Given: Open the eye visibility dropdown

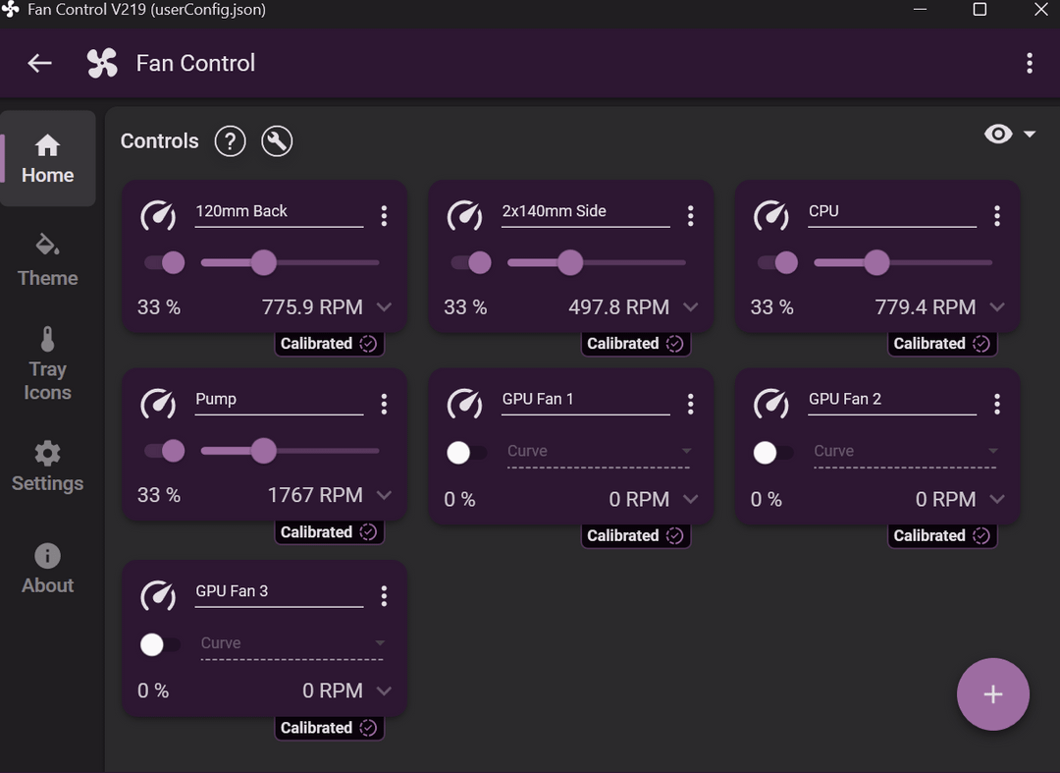Looking at the screenshot, I should [1010, 134].
